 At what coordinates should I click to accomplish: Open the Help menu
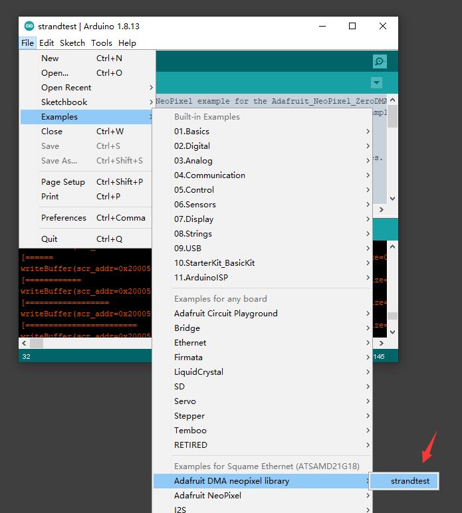coord(127,43)
